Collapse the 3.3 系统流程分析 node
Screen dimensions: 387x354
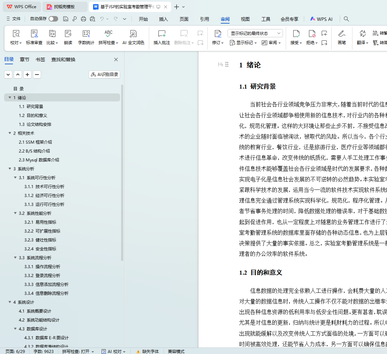pos(15,258)
